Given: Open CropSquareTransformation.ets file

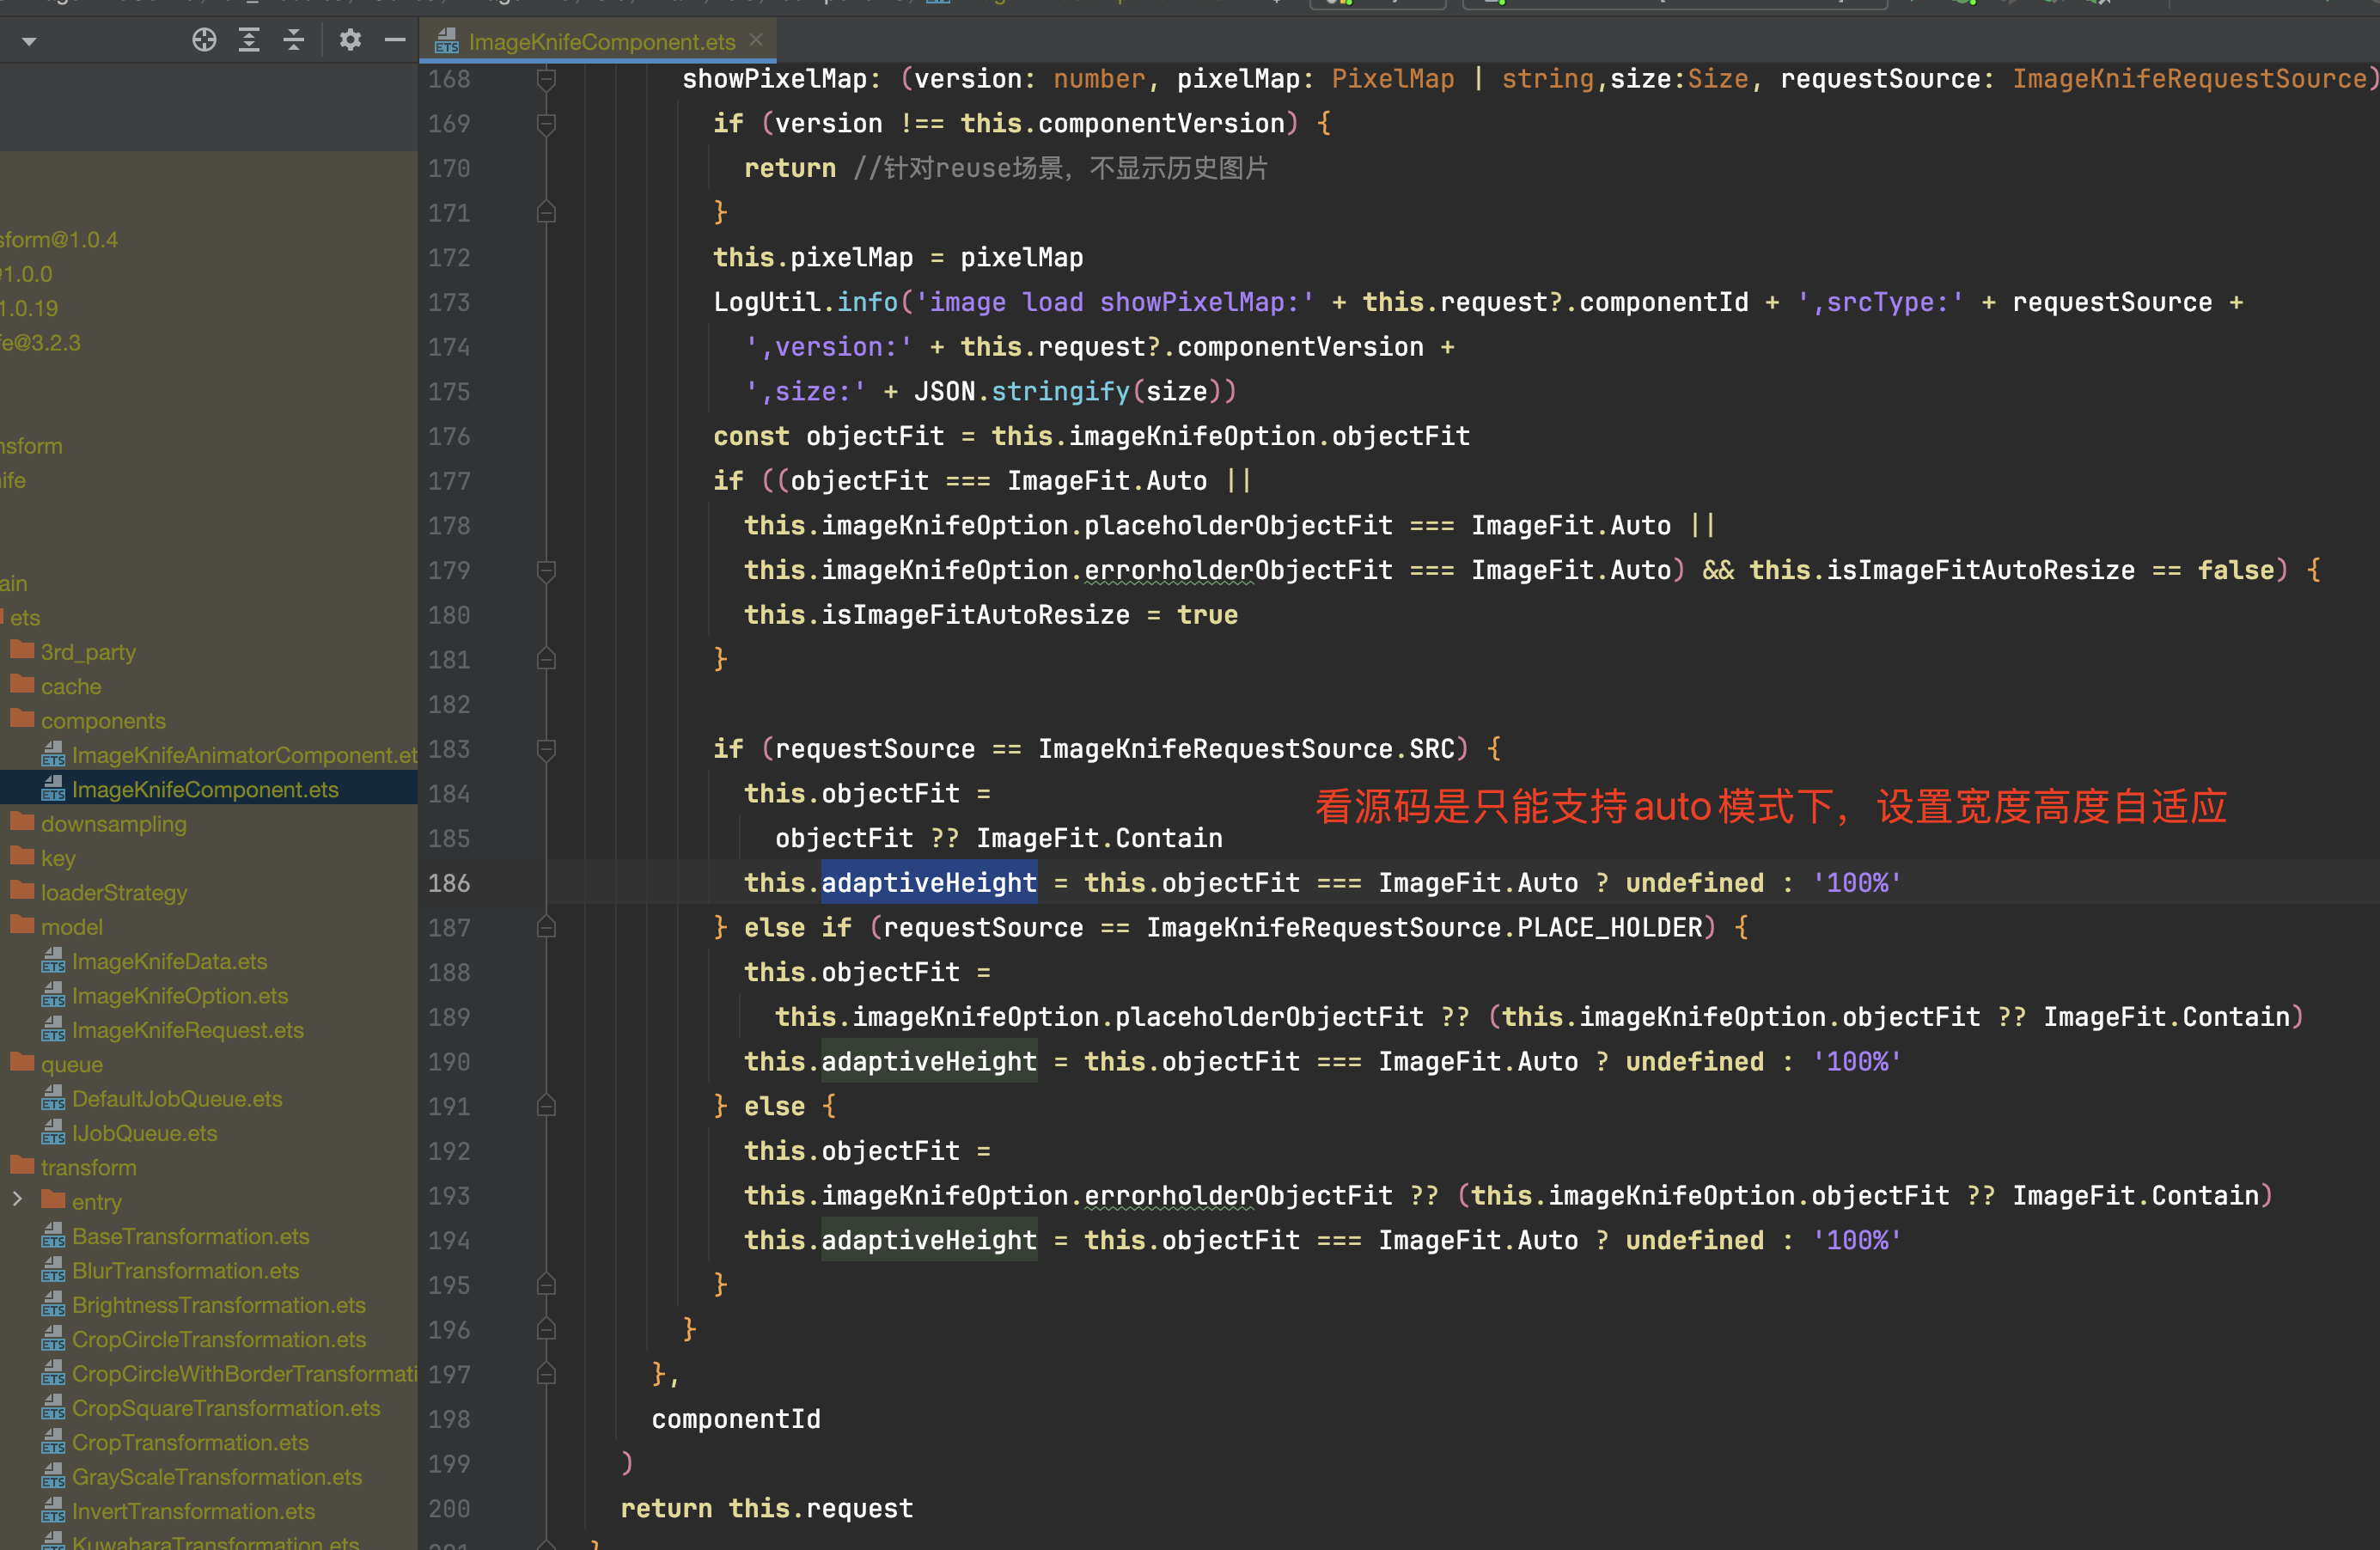Looking at the screenshot, I should 210,1408.
